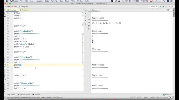Click the inspector icon at status bar end

pos(173,97)
